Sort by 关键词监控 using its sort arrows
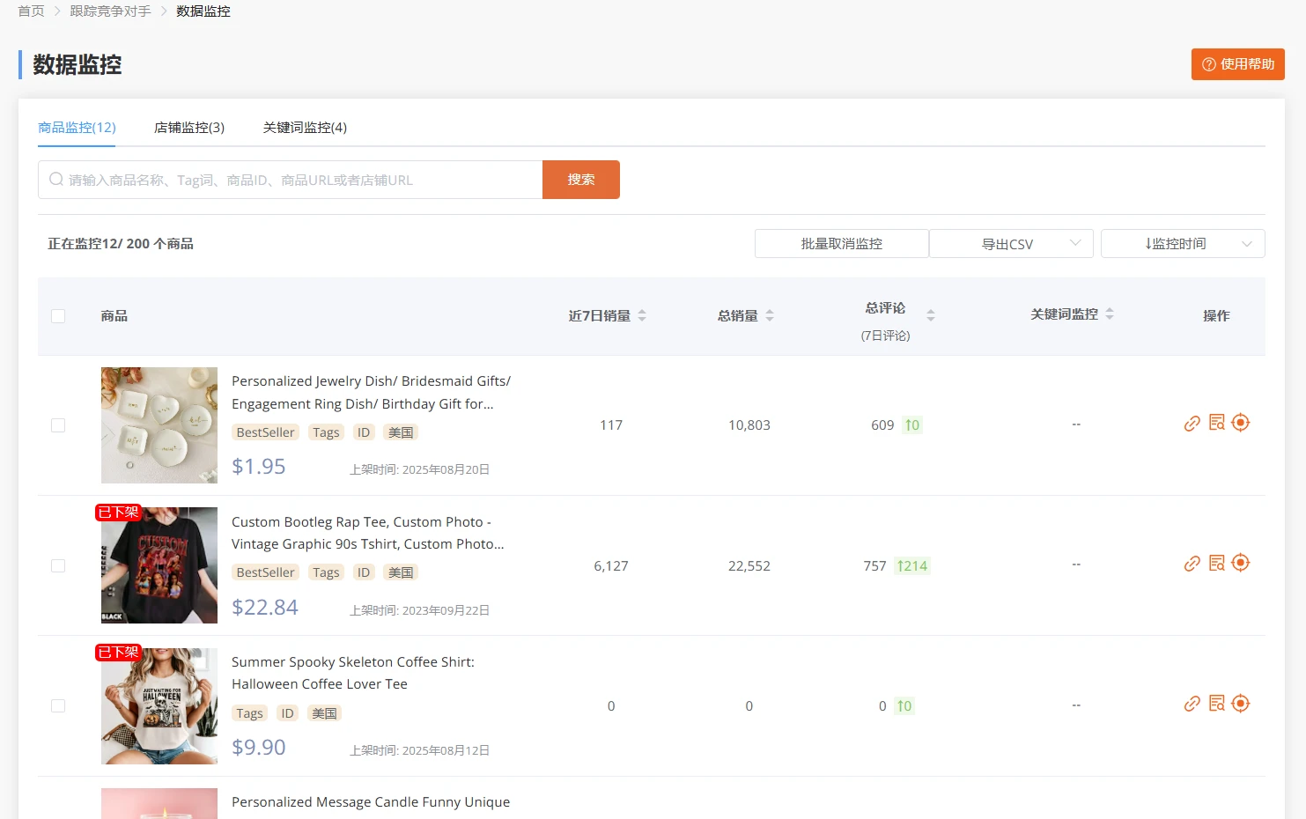Image resolution: width=1306 pixels, height=819 pixels. point(1110,314)
